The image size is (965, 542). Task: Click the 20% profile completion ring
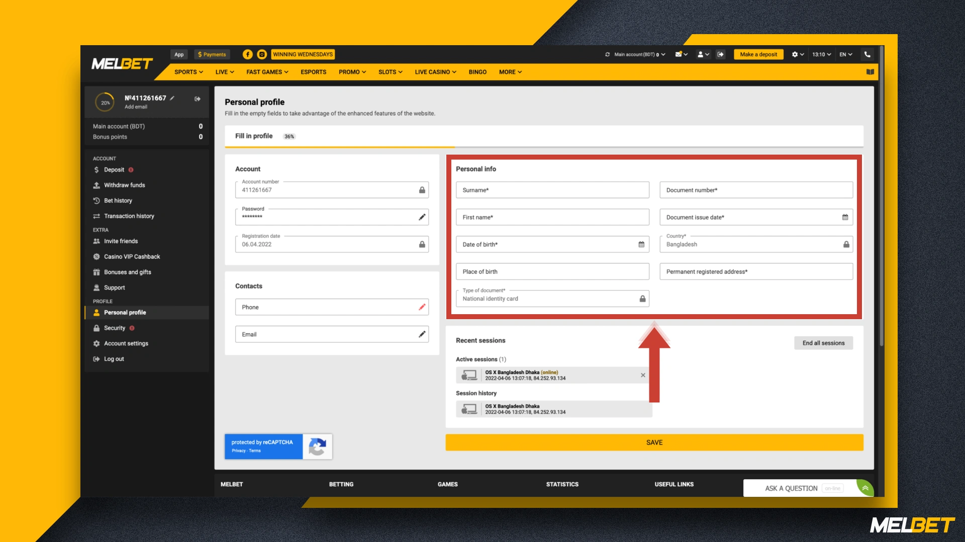click(105, 102)
